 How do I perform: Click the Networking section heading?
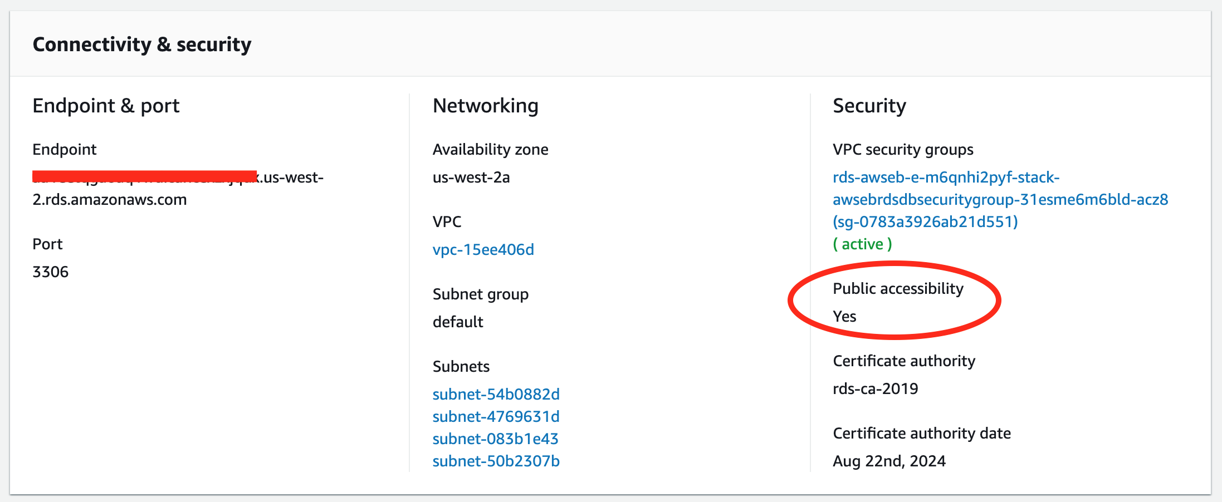485,106
